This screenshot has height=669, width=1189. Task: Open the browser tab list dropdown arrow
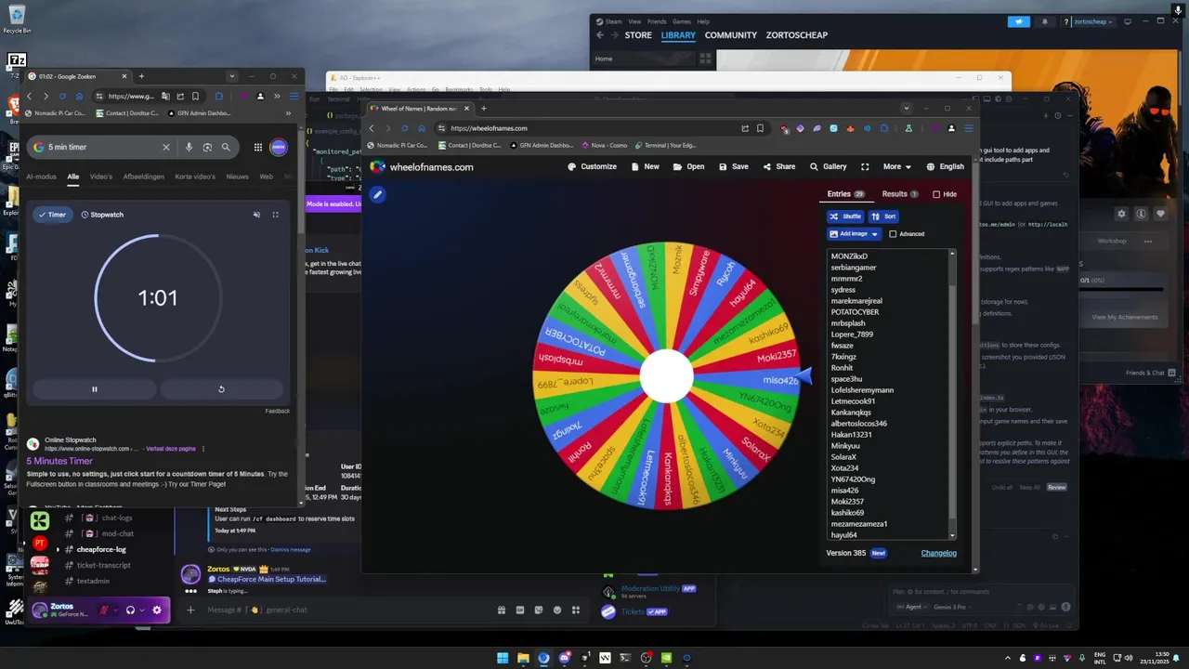point(907,109)
